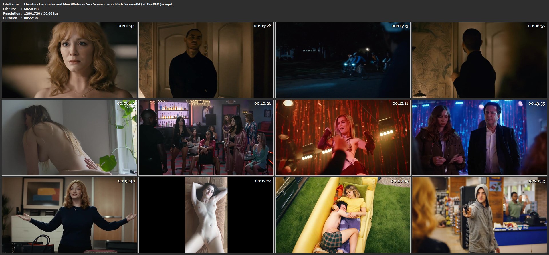This screenshot has width=549, height=255.
Task: Open the thumbnail of cyclists riding at night
Action: click(x=343, y=60)
